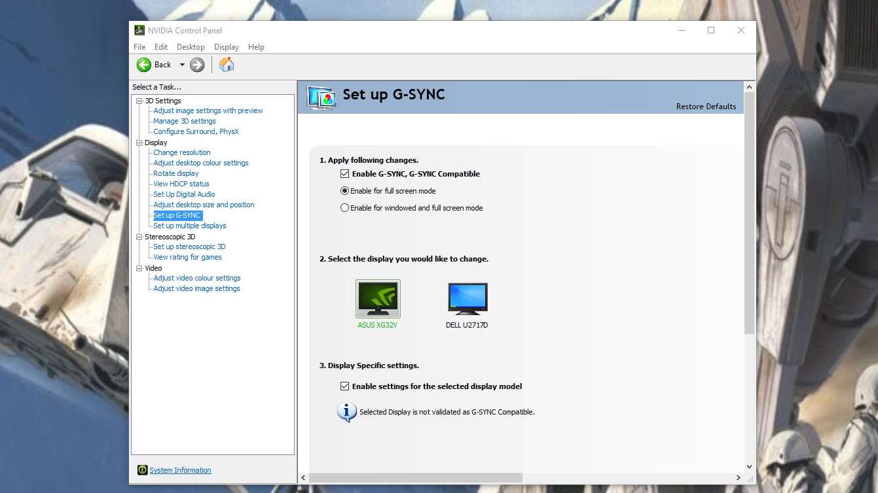Toggle Enable G-SYNC, G-SYNC Compatible checkbox
This screenshot has height=493, width=878.
pos(345,174)
